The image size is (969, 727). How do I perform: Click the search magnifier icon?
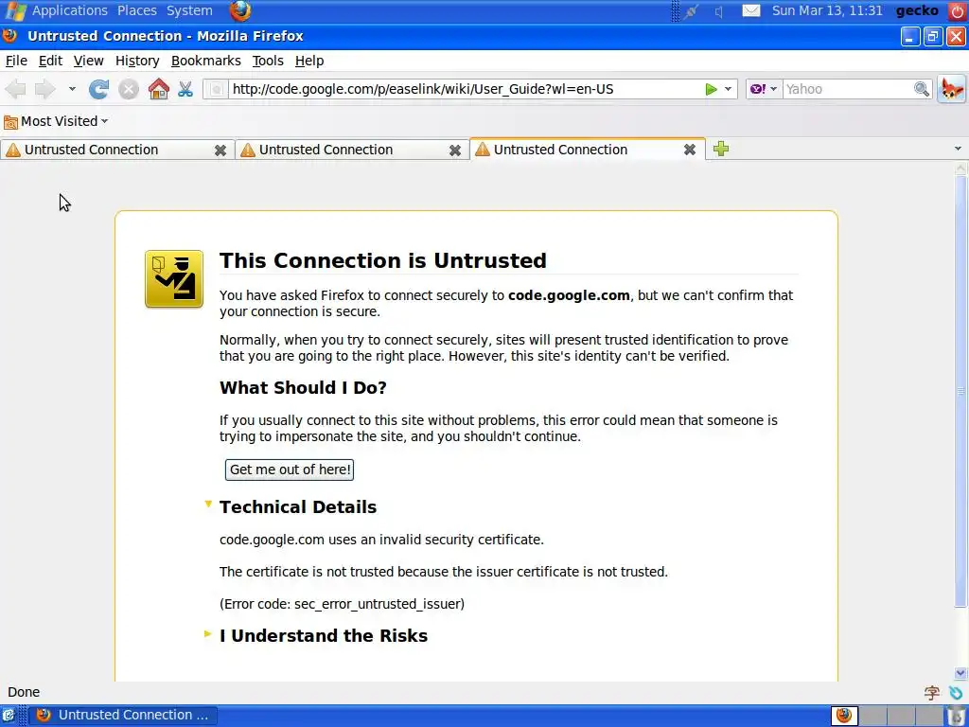922,89
